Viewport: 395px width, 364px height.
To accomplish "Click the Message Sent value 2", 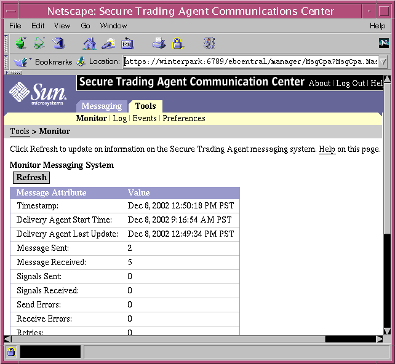I will pyautogui.click(x=130, y=248).
